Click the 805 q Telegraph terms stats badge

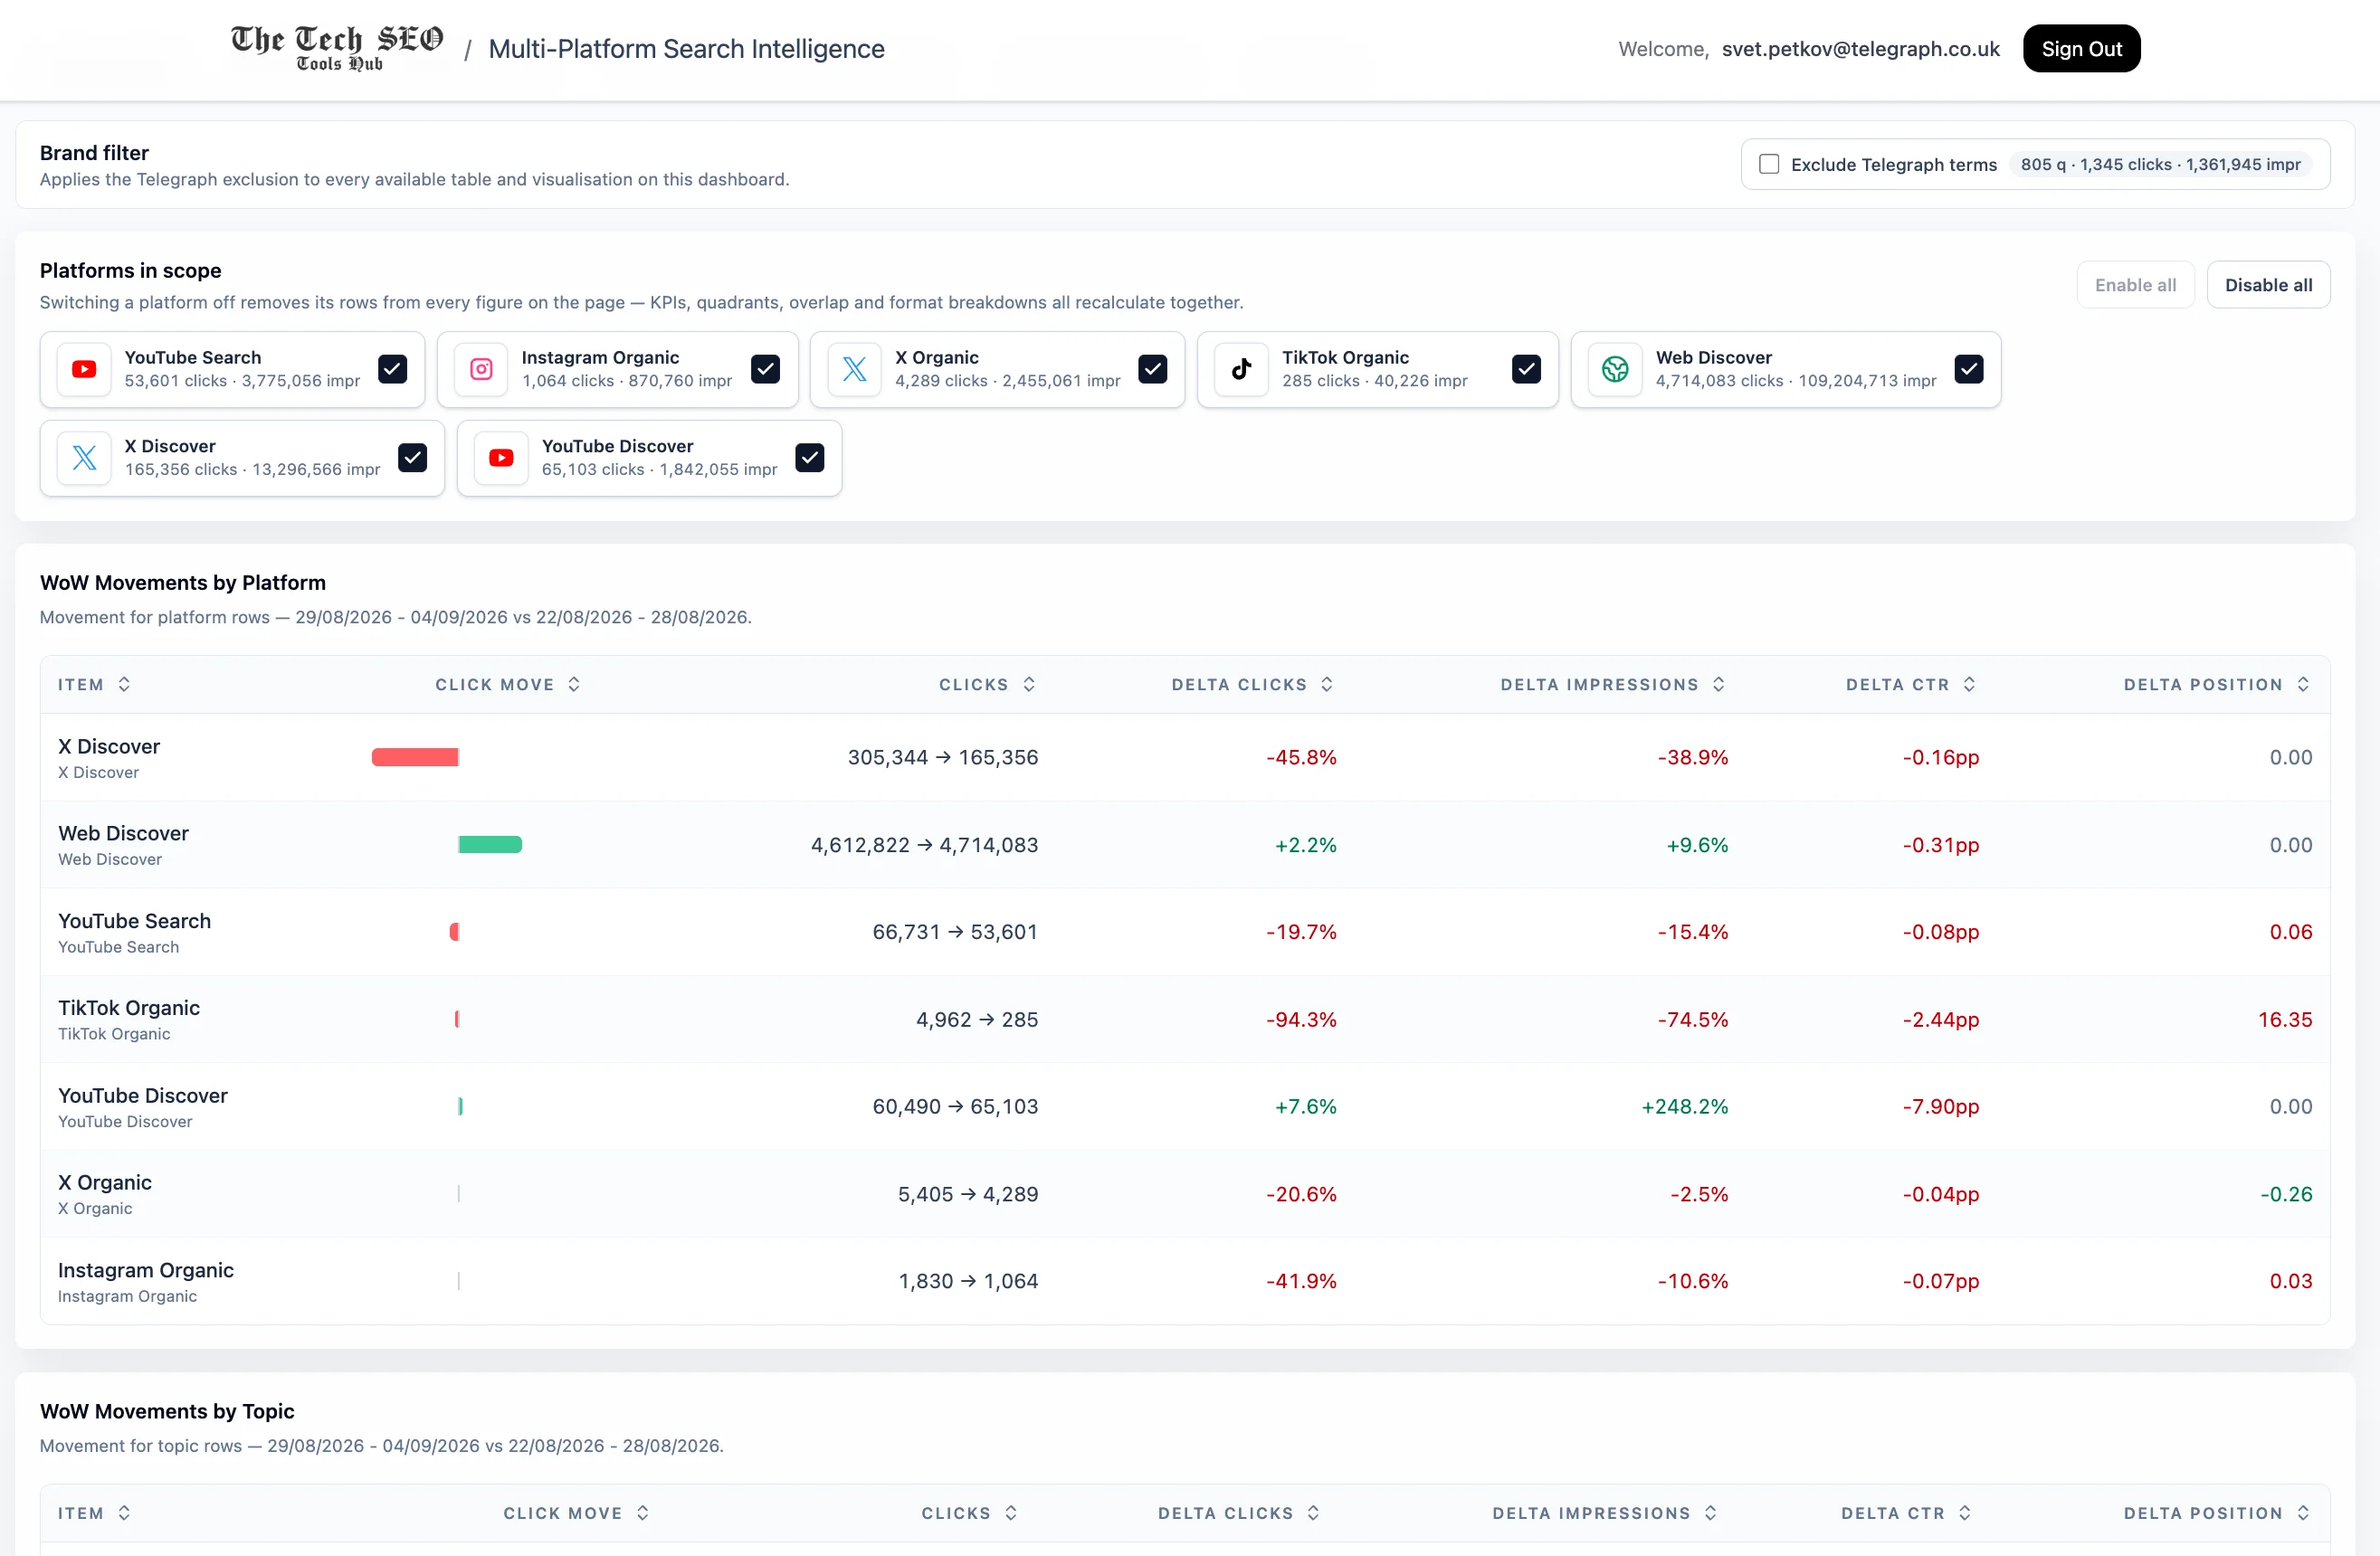click(x=2160, y=164)
